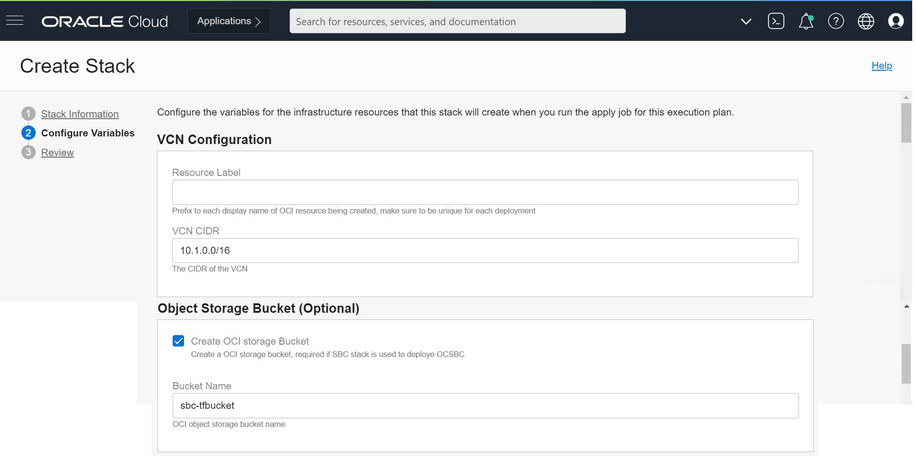Edit the VCN CIDR value
Image resolution: width=916 pixels, height=463 pixels.
coord(485,251)
